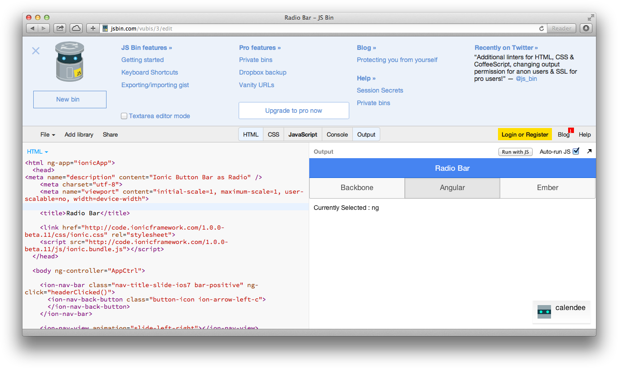Click the calendee robot avatar
The height and width of the screenshot is (368, 618).
(544, 311)
